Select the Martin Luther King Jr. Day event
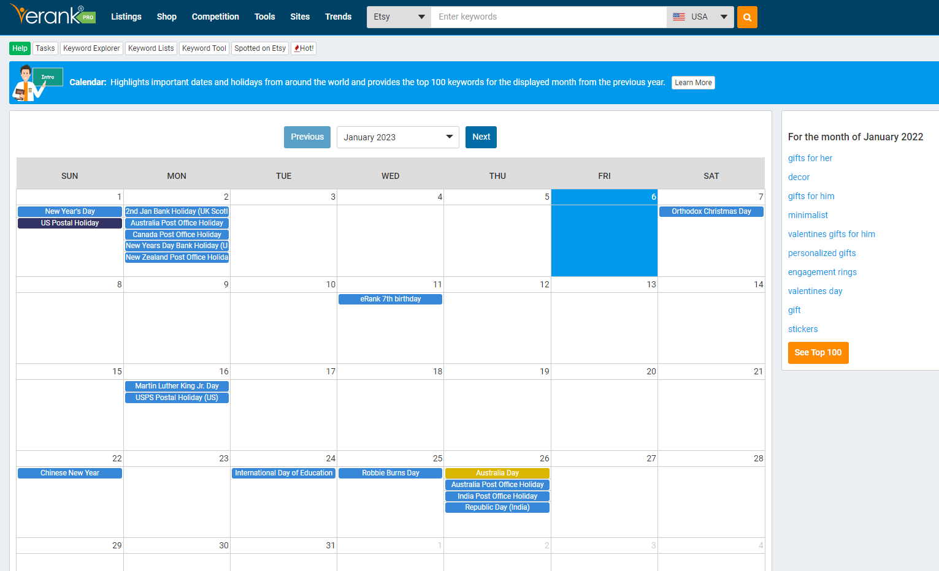Viewport: 939px width, 571px height. click(x=177, y=386)
